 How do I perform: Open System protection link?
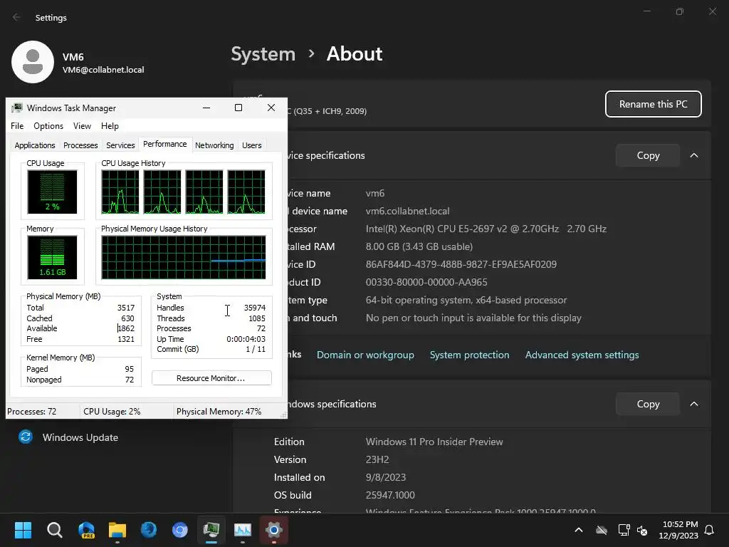(x=470, y=355)
